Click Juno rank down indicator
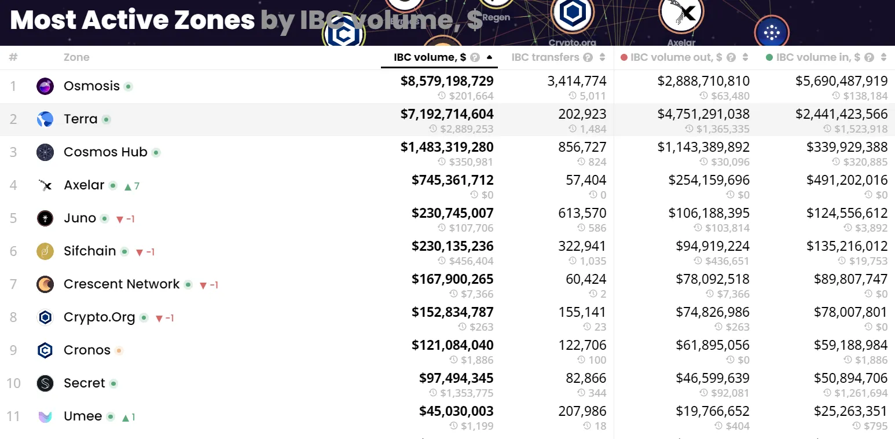 (x=126, y=219)
